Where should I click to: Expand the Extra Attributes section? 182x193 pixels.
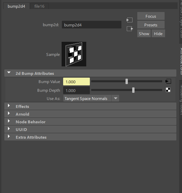9,137
